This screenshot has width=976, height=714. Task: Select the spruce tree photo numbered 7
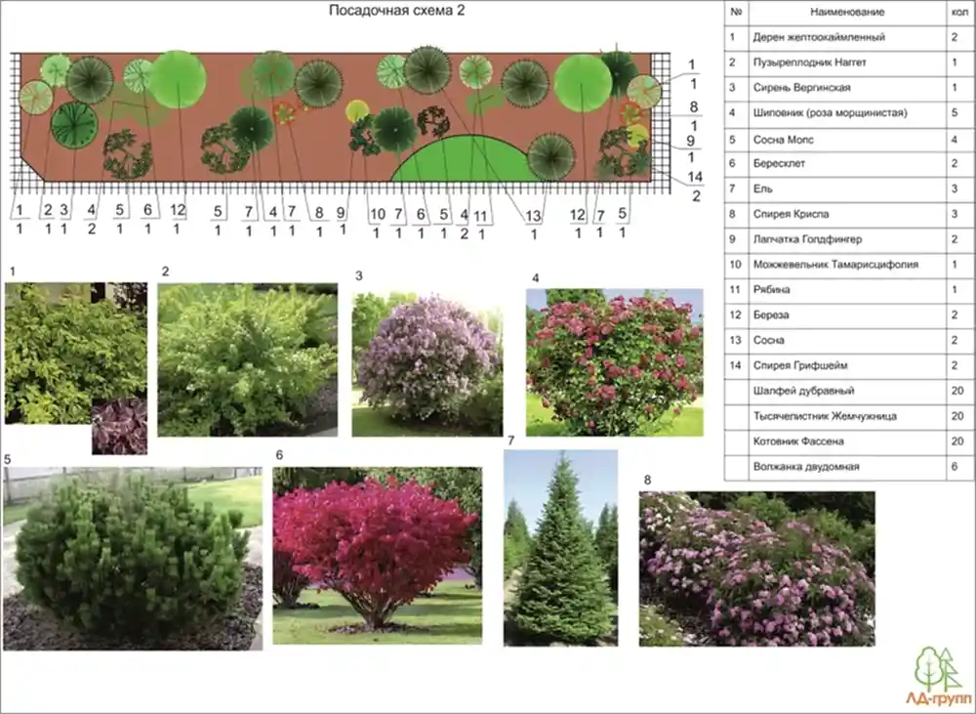tap(560, 548)
